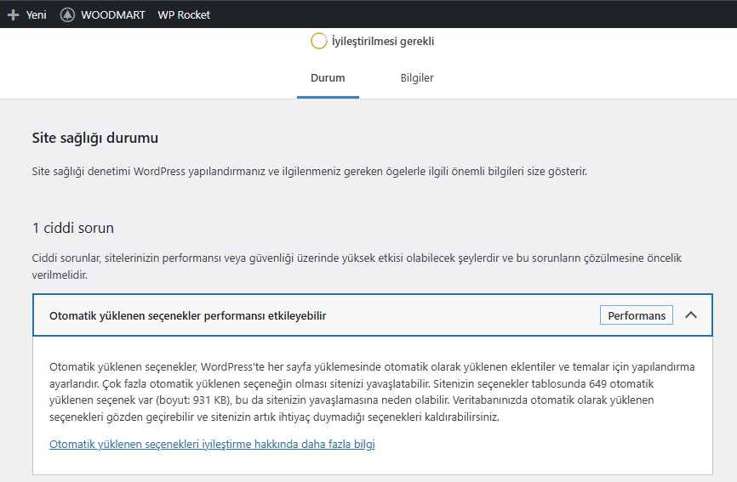The image size is (737, 482).
Task: Click the accordion body text about autoloaded options
Action: 372,392
